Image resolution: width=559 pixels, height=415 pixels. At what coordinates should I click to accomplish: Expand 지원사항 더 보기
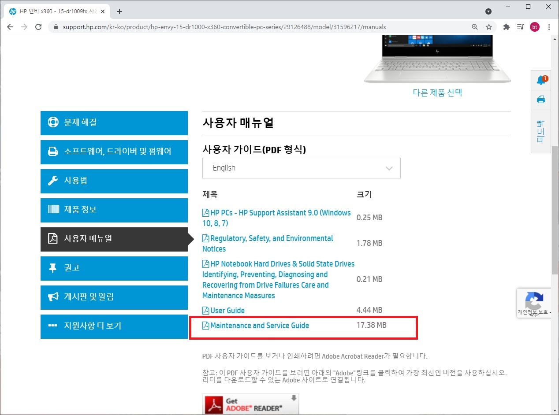click(x=114, y=326)
